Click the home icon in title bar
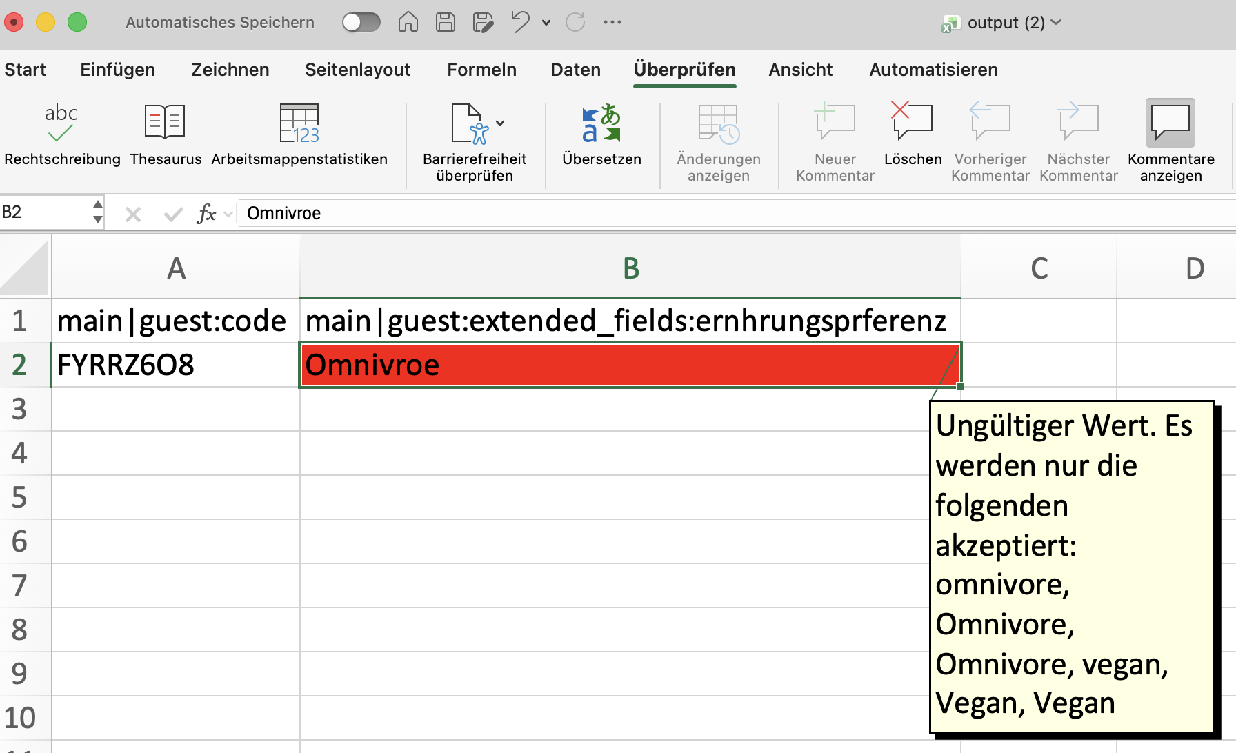Image resolution: width=1236 pixels, height=753 pixels. (408, 22)
